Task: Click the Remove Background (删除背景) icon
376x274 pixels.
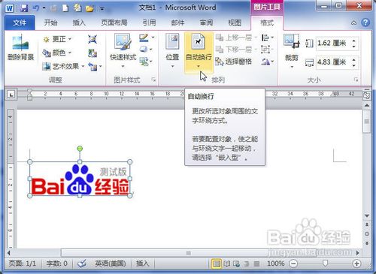Action: click(21, 43)
